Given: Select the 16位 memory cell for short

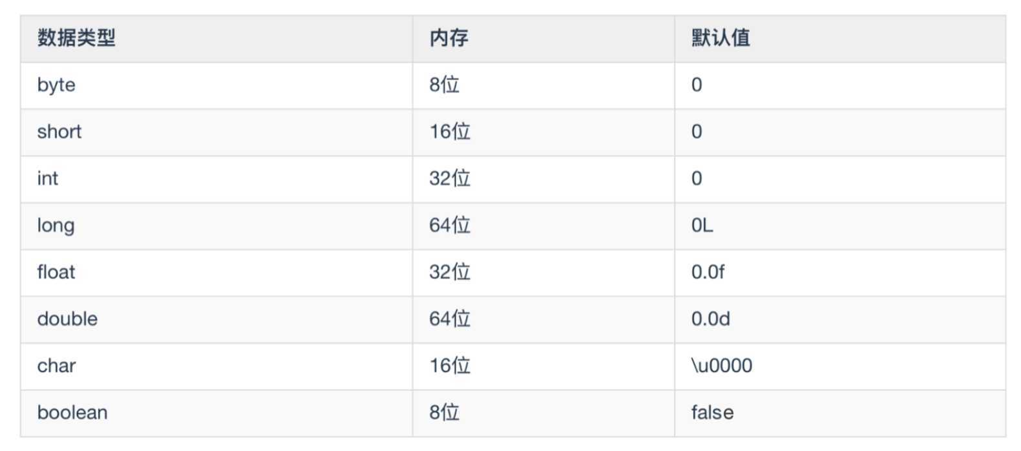Looking at the screenshot, I should click(450, 132).
